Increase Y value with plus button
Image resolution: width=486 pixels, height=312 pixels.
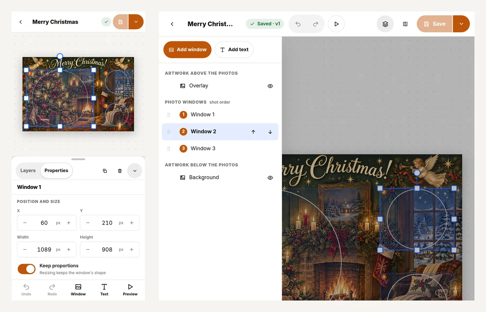coord(132,223)
